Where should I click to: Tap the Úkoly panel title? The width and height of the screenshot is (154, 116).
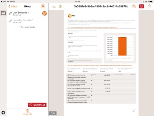click(x=27, y=6)
